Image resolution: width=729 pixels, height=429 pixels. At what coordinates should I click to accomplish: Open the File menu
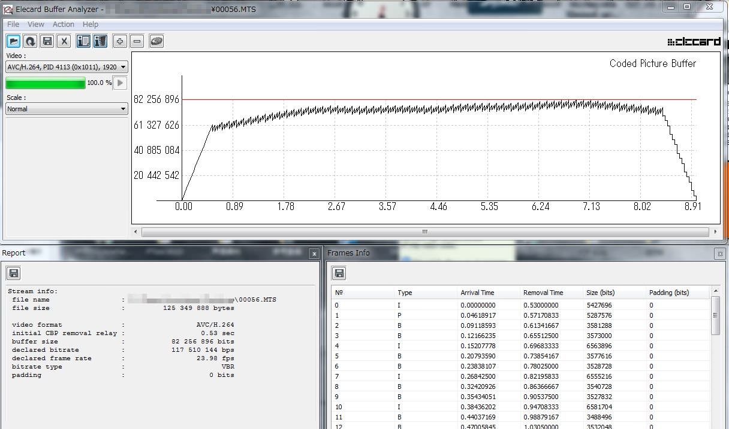(13, 25)
